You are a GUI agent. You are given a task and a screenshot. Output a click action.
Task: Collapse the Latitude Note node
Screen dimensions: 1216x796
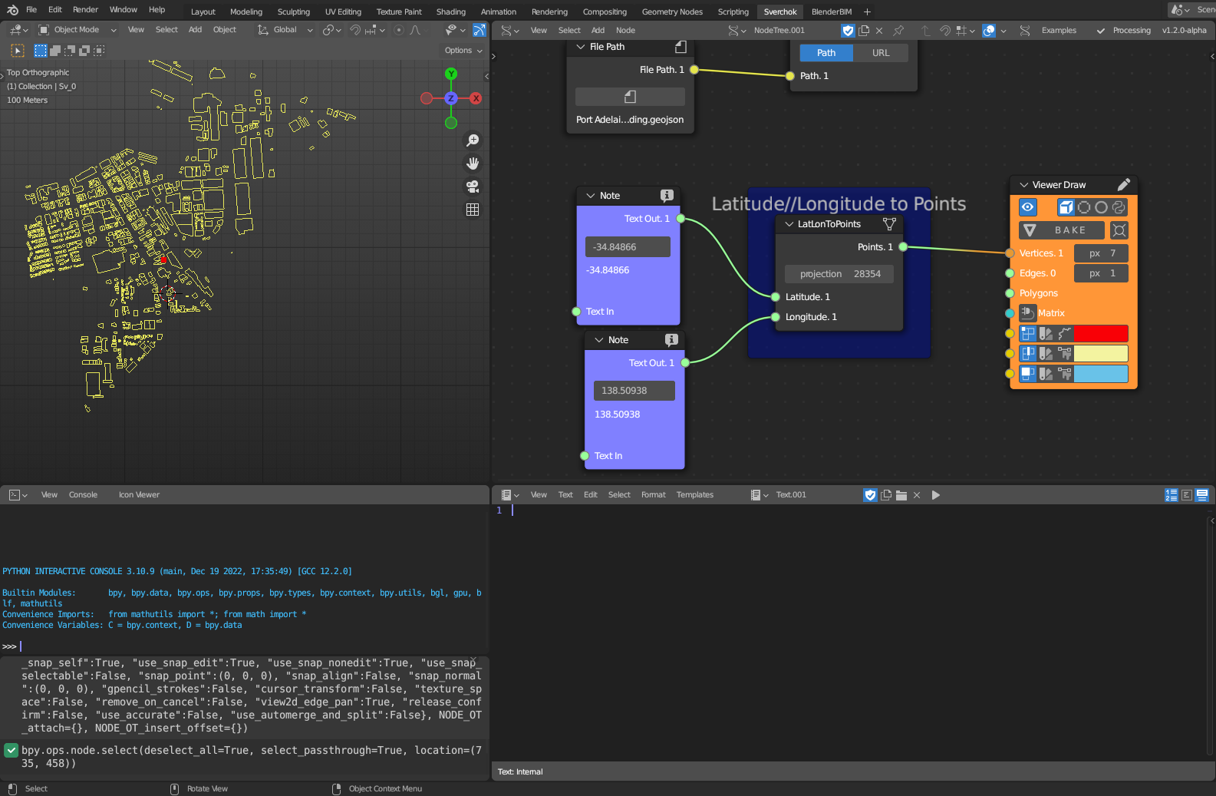click(591, 196)
